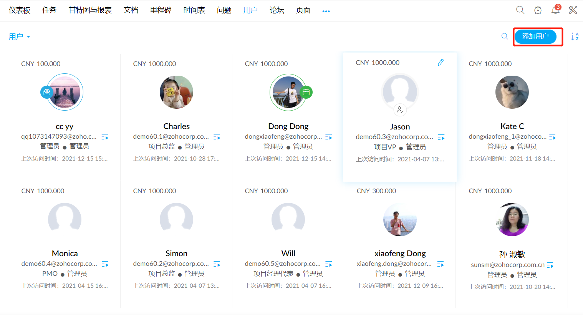This screenshot has width=583, height=315.
Task: Switch to the 甘特图与报表 tab
Action: [90, 10]
